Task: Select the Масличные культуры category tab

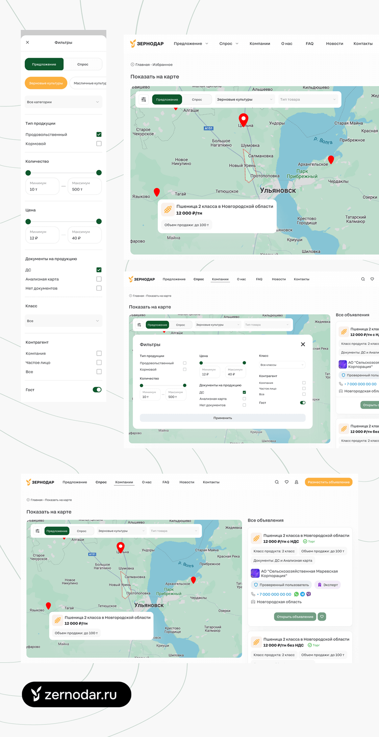Action: tap(89, 83)
